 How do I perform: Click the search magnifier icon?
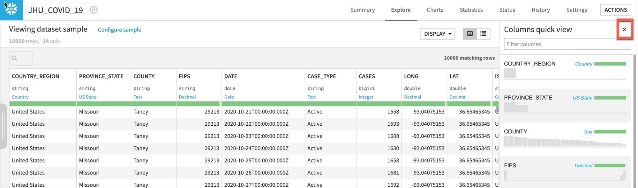(15, 58)
